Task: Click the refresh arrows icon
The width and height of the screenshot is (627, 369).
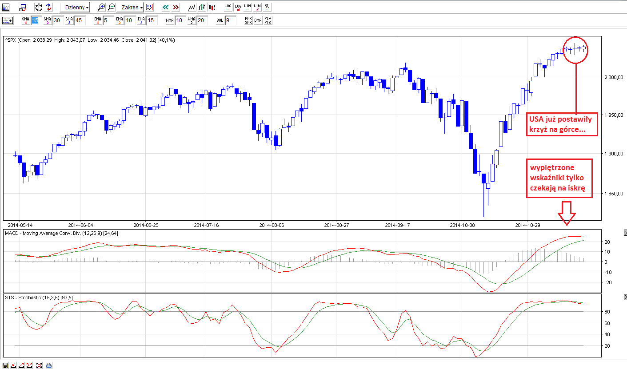Action: 49,7
